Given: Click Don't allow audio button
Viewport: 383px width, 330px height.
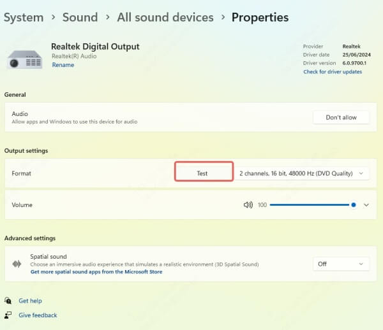Looking at the screenshot, I should 341,117.
